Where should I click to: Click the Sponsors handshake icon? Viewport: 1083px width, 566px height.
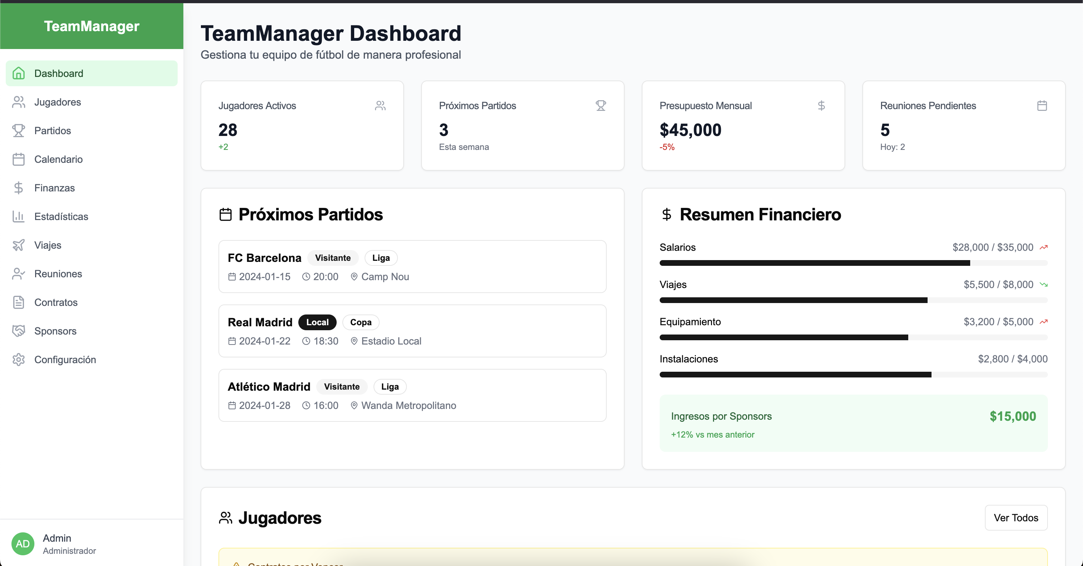coord(19,331)
